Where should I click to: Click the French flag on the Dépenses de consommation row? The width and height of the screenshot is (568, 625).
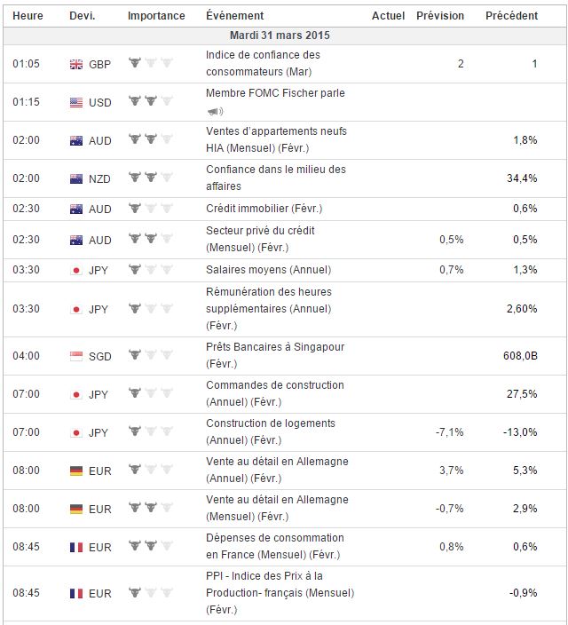(76, 547)
